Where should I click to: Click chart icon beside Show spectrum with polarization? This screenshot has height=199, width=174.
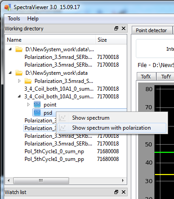pos(62,128)
